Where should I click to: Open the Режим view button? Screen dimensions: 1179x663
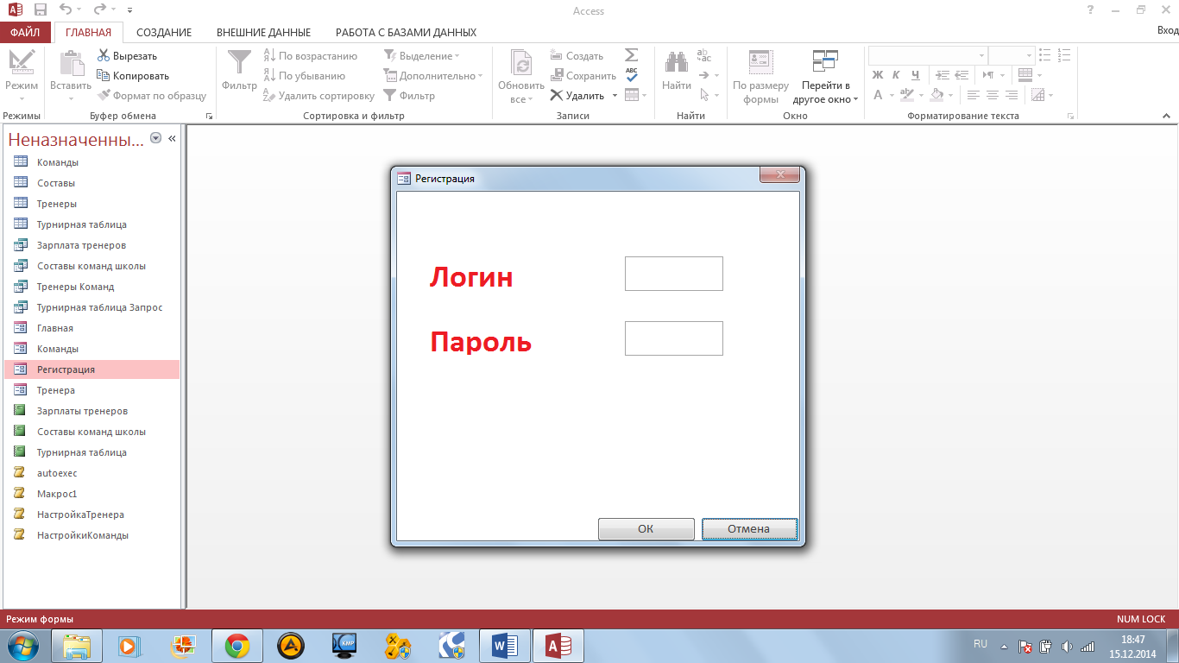pos(22,76)
